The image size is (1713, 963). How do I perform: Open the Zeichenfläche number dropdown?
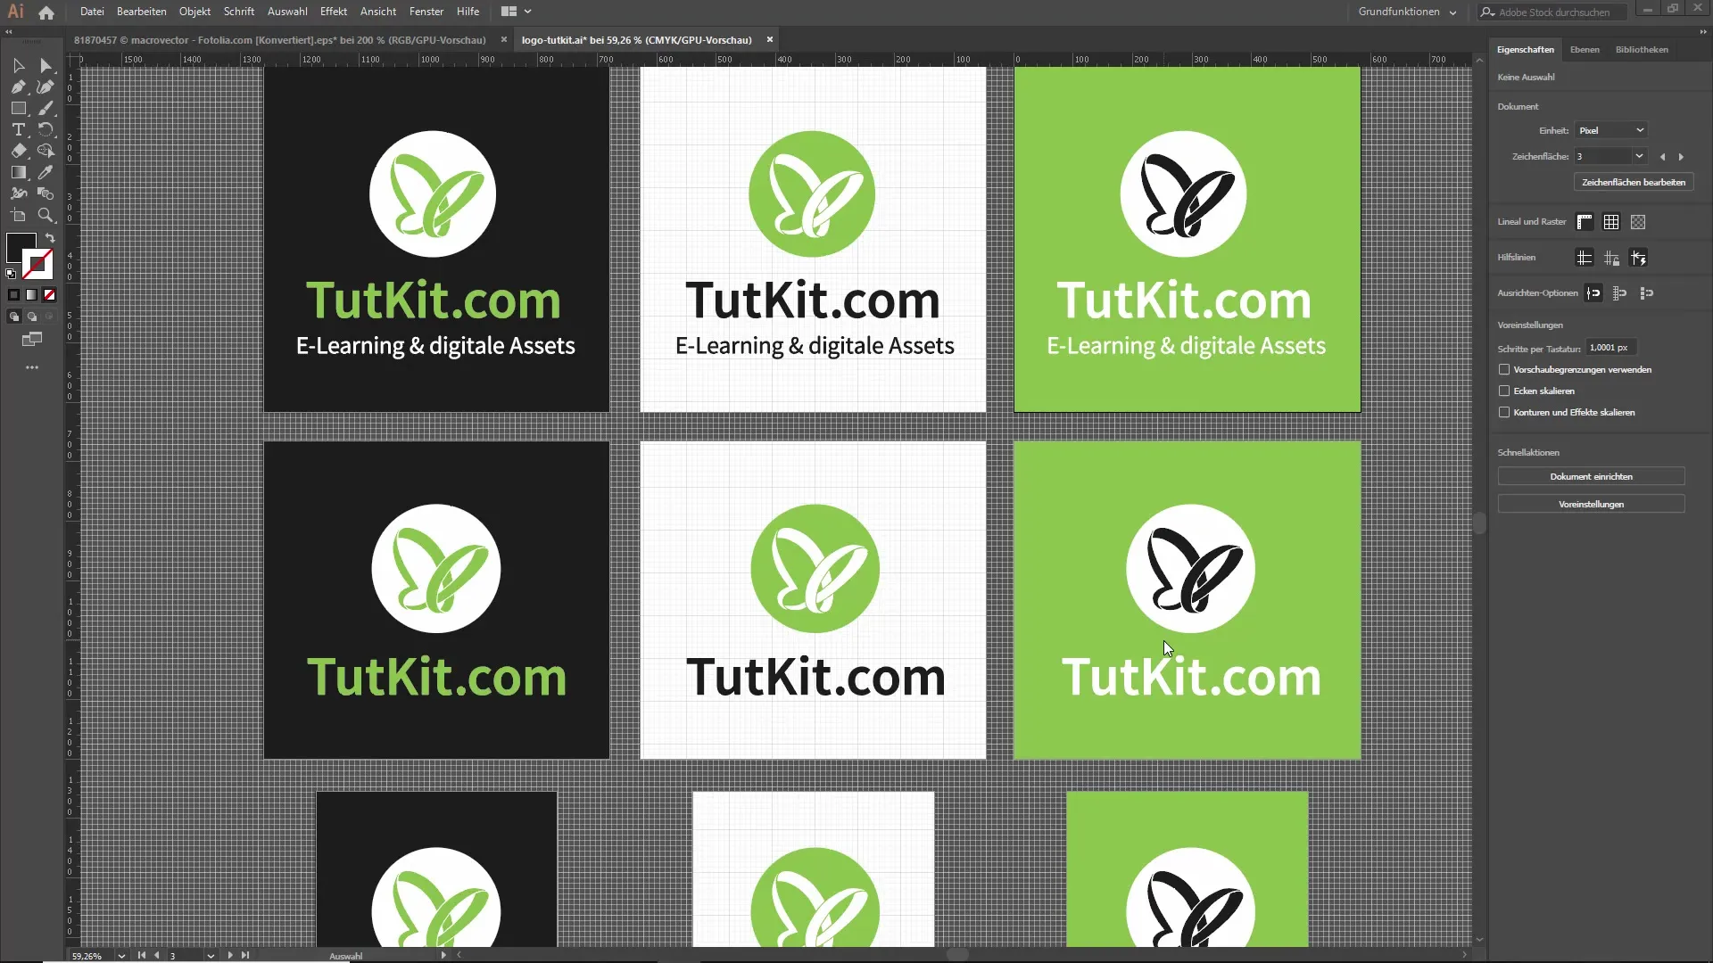pos(1639,156)
